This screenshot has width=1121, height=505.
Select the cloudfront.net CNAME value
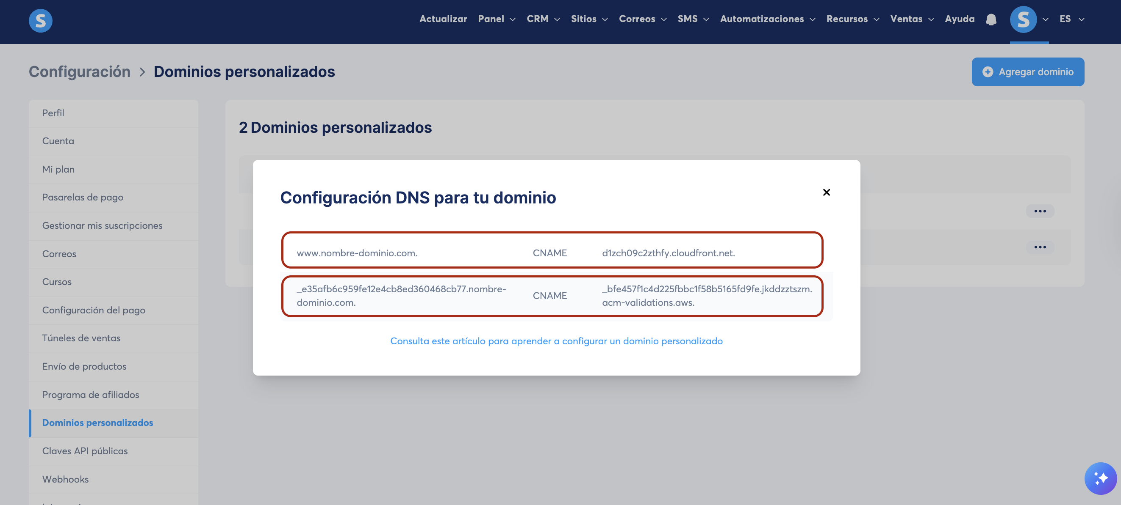668,253
